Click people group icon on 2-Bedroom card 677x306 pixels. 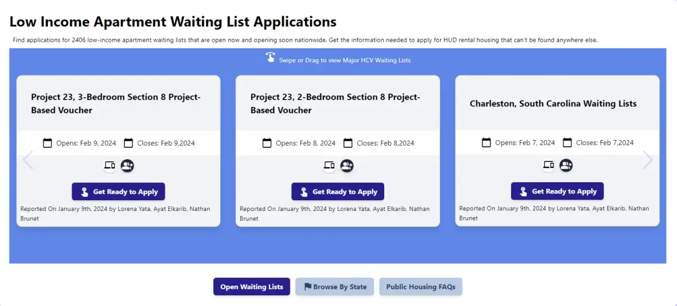pos(347,165)
